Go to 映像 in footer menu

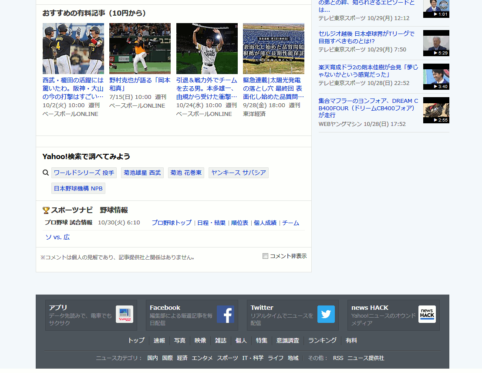tap(200, 340)
